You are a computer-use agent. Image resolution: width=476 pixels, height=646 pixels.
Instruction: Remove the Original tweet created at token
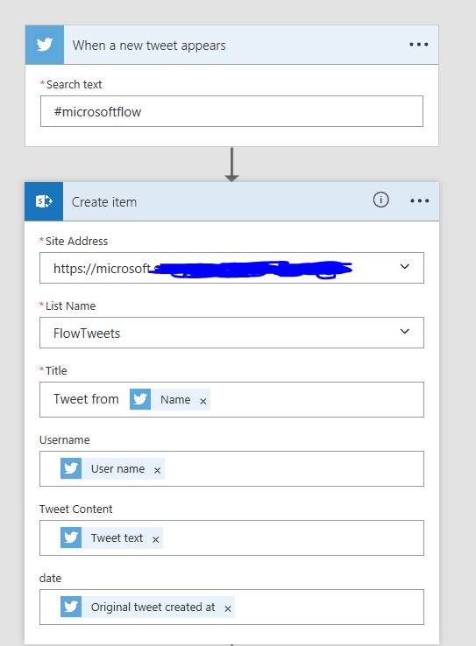(x=228, y=608)
